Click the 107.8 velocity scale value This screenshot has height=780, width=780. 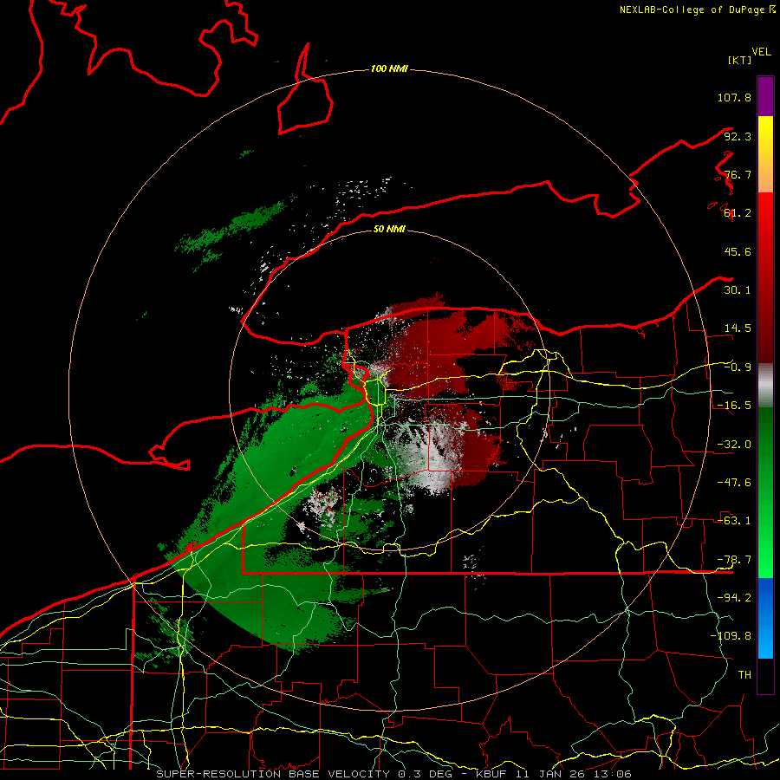[x=734, y=97]
